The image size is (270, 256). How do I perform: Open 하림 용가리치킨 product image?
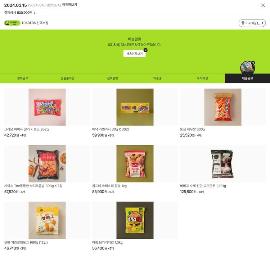tap(135, 220)
